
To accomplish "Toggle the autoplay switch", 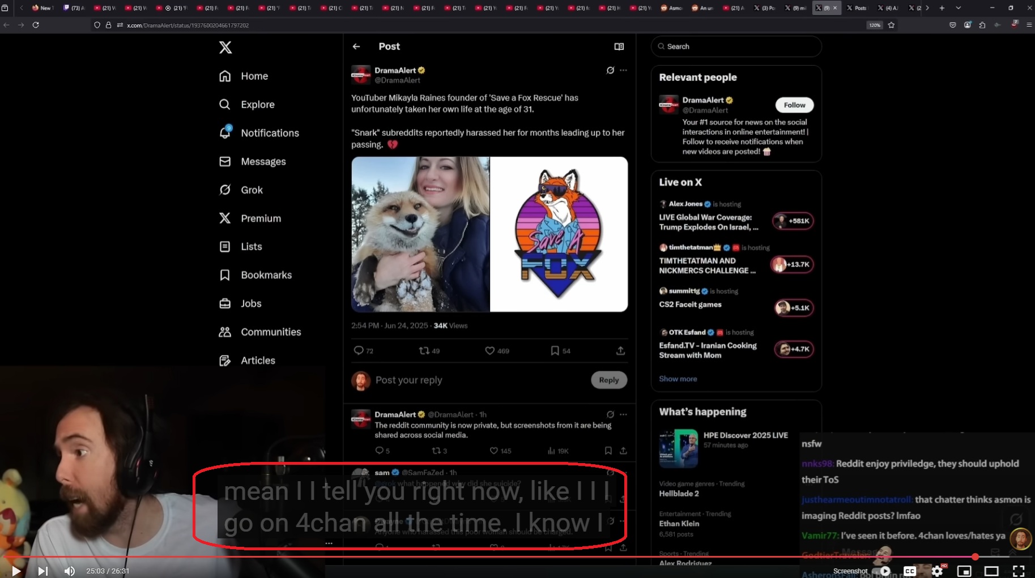I will (x=883, y=571).
